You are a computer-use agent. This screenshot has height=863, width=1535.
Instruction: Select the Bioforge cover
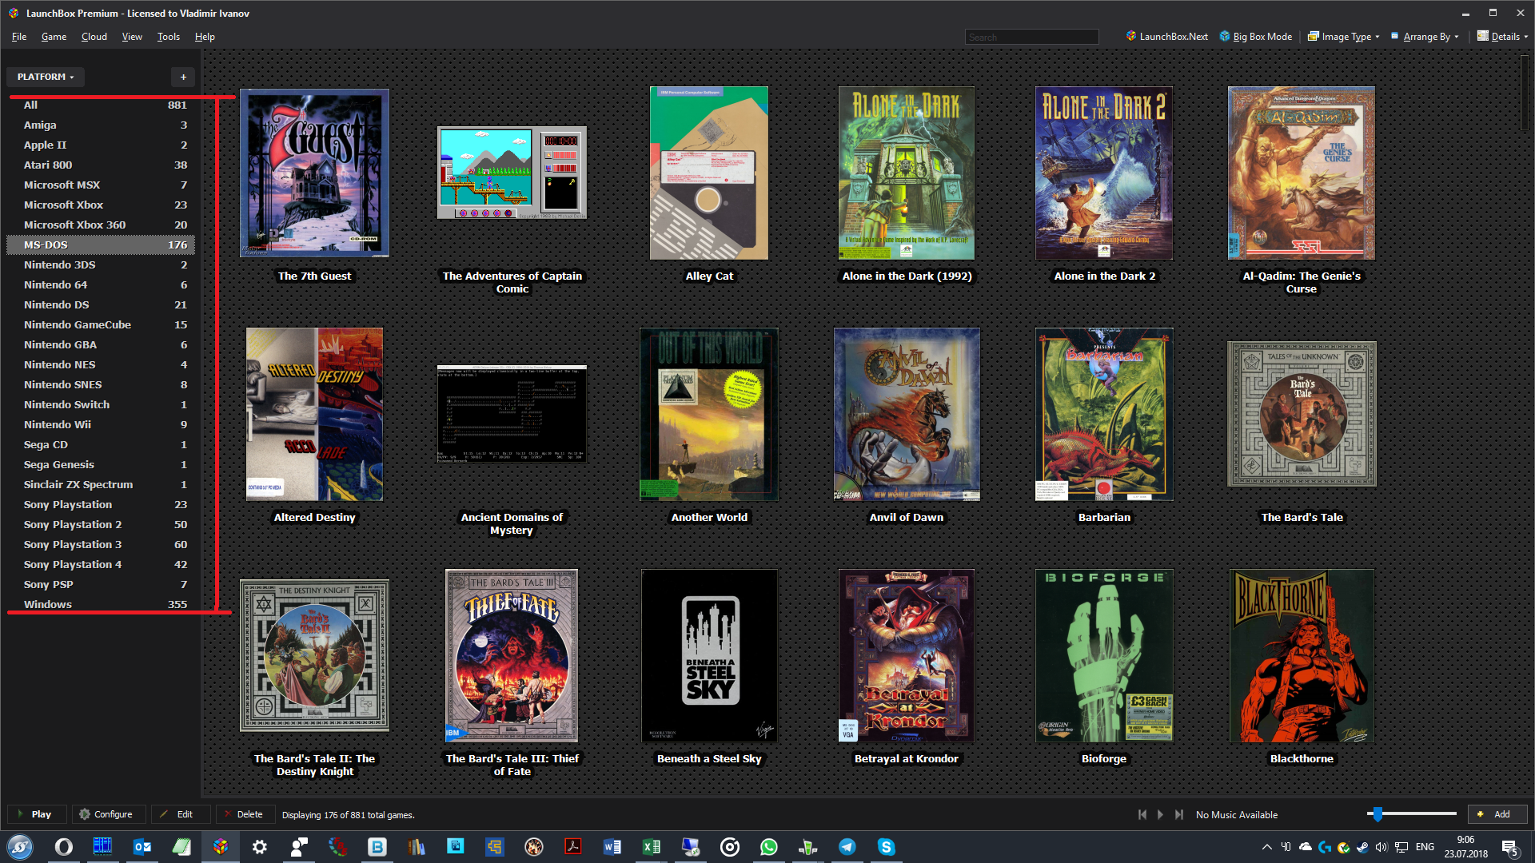click(x=1104, y=655)
